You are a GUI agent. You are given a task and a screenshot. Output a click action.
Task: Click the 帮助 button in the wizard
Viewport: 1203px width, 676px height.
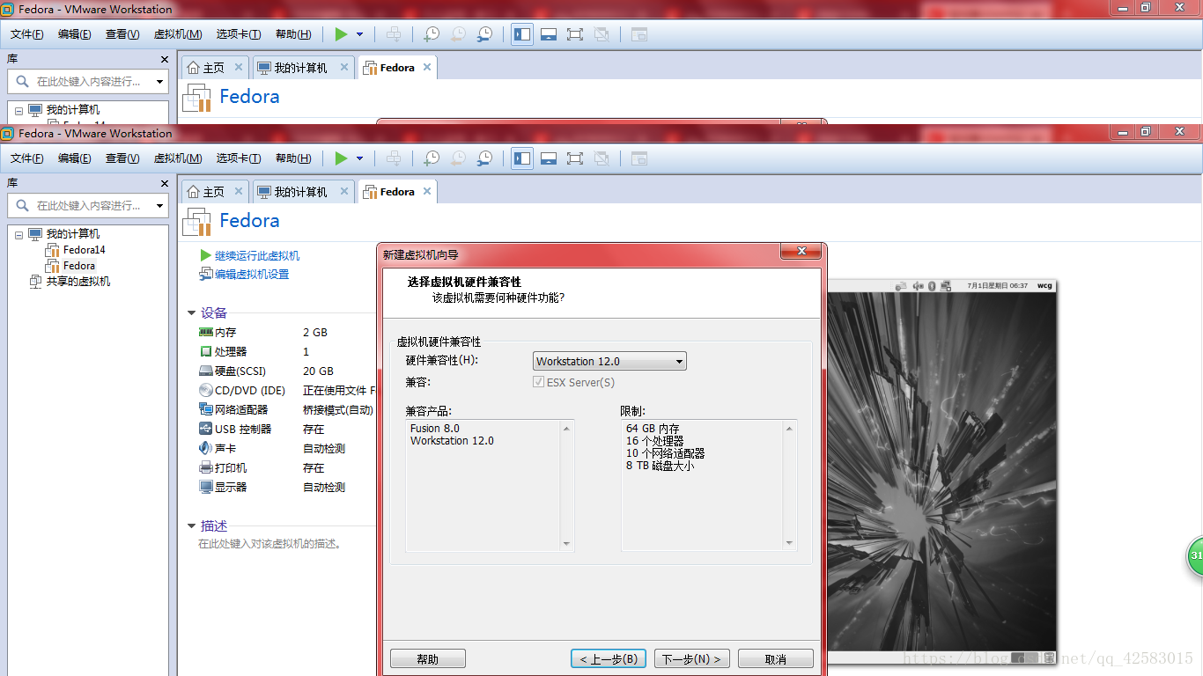(x=428, y=659)
